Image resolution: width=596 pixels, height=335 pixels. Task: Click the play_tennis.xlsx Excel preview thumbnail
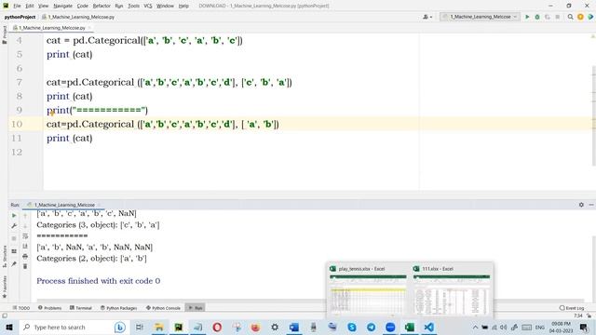tap(368, 291)
